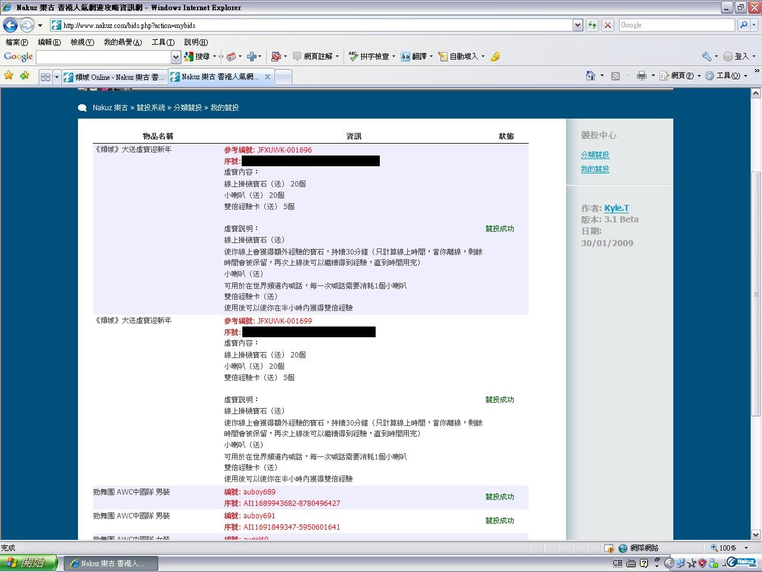This screenshot has height=572, width=762.
Task: Open search provider options dropdown arrow
Action: 754,25
